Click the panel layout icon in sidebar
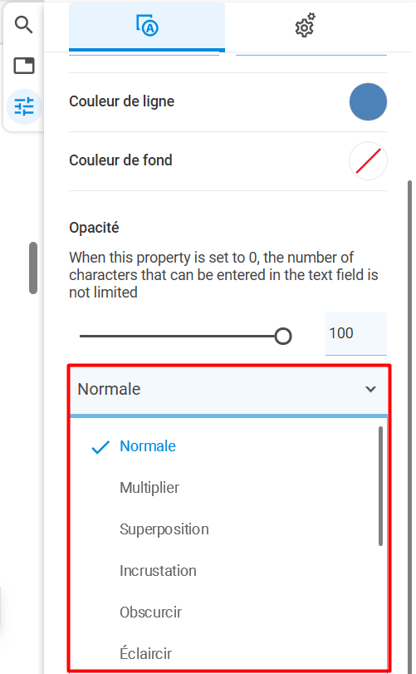The height and width of the screenshot is (674, 416). [24, 66]
